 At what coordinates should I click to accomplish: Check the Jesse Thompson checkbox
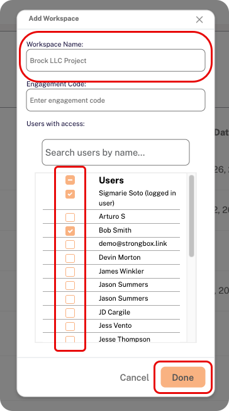click(70, 339)
